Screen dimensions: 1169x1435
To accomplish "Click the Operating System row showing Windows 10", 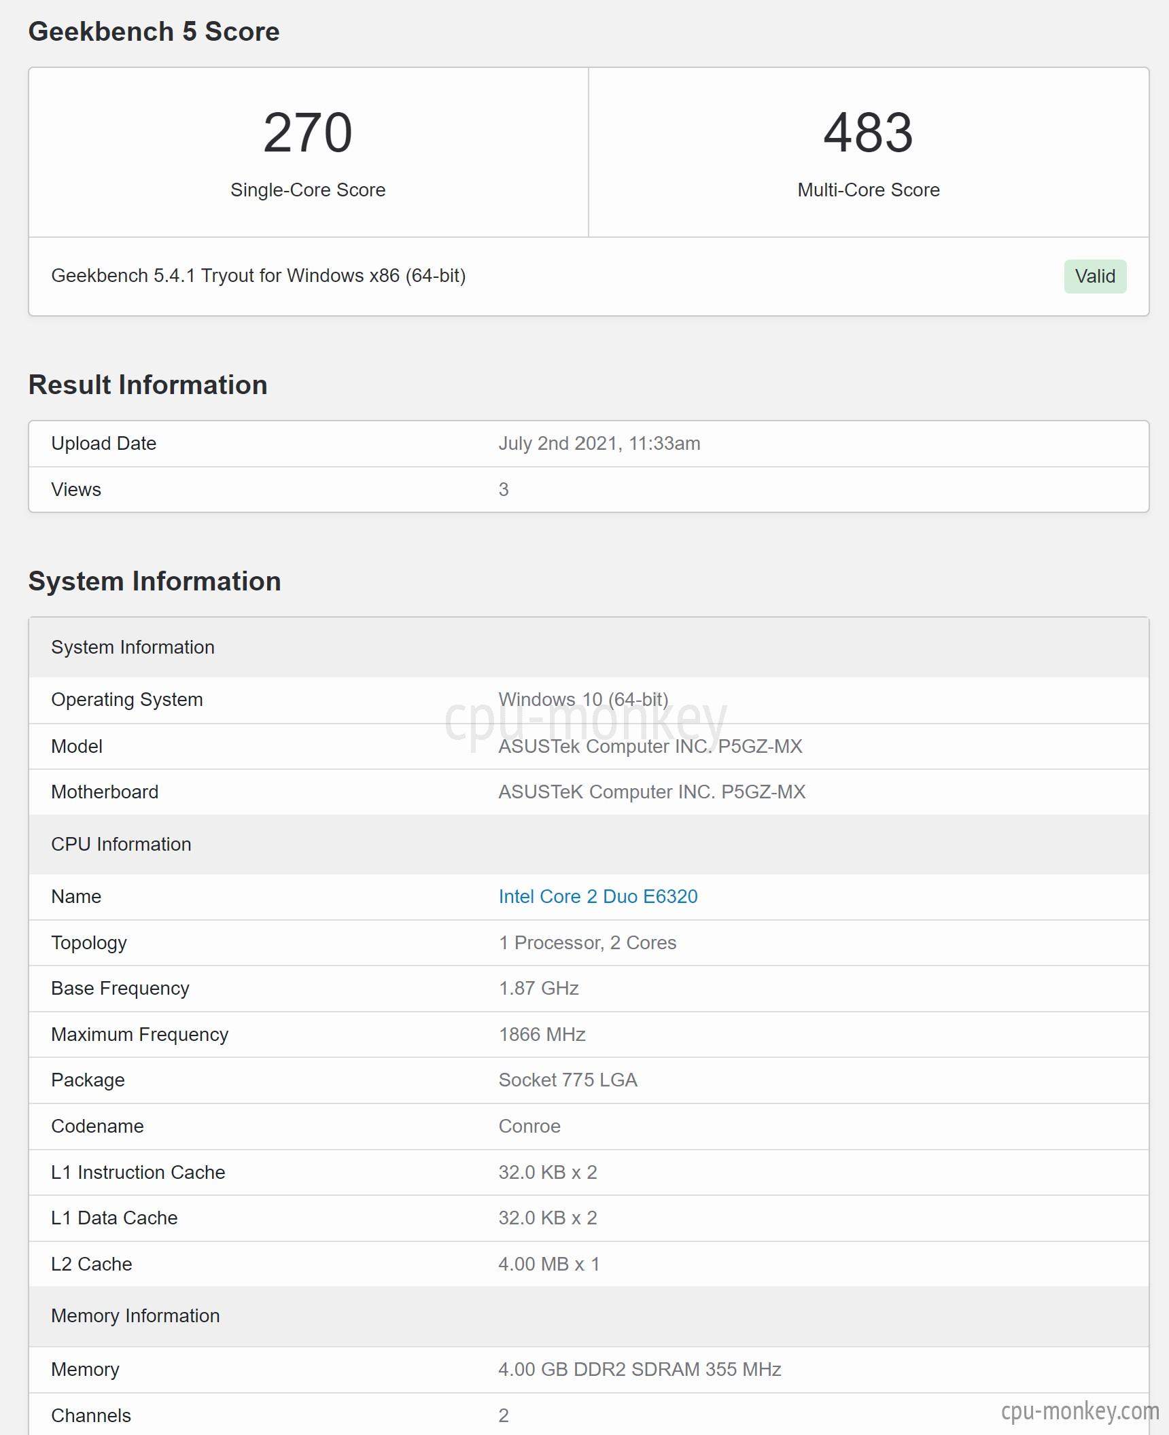I will pyautogui.click(x=589, y=700).
